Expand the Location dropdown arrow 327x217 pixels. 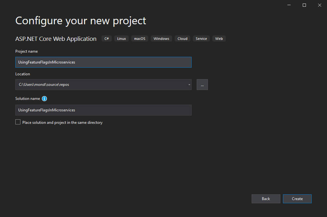(189, 85)
